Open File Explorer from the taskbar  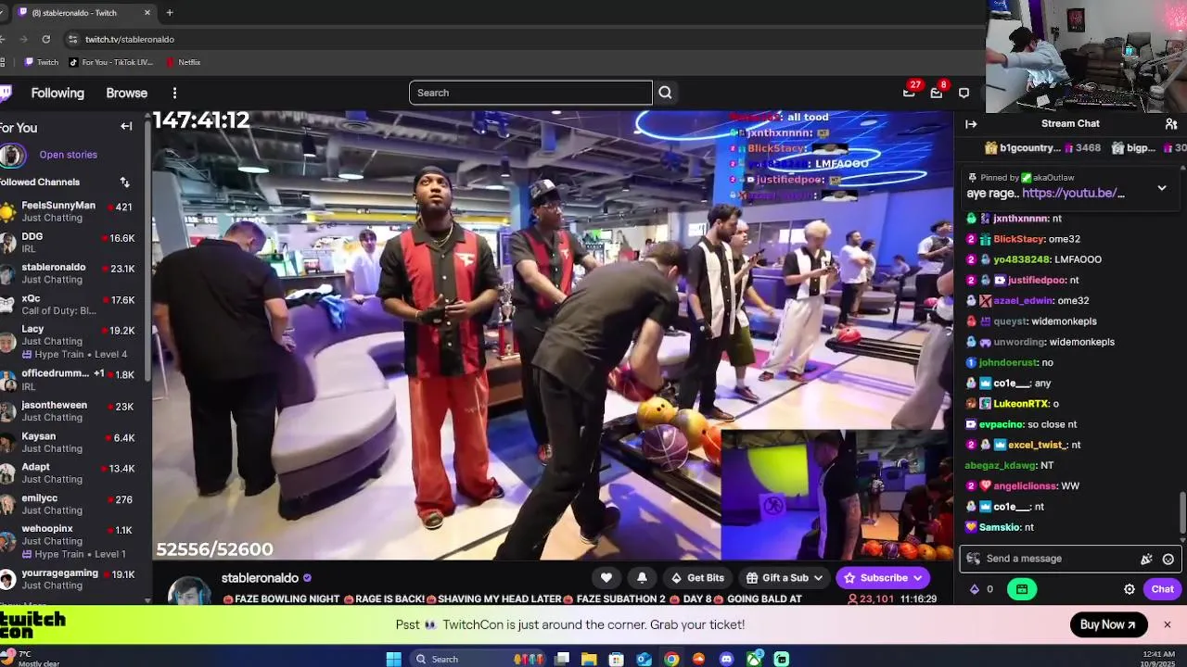click(589, 659)
